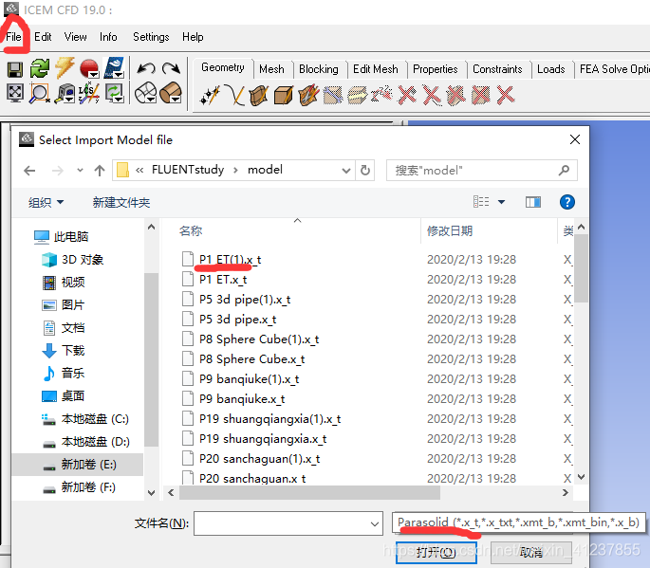Click into the 文件名 filename field
The height and width of the screenshot is (568, 650).
(x=282, y=523)
